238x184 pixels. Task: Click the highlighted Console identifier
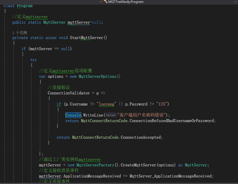(73, 115)
